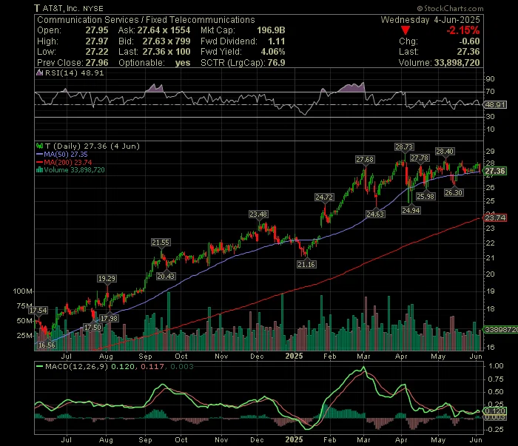Click the MACD(12,26,9) panel label

coord(77,366)
